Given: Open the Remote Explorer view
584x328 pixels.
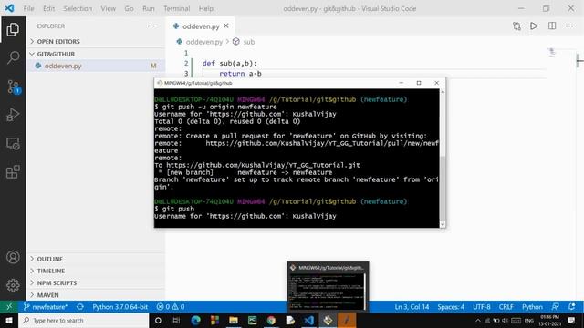Looking at the screenshot, I should tap(13, 144).
